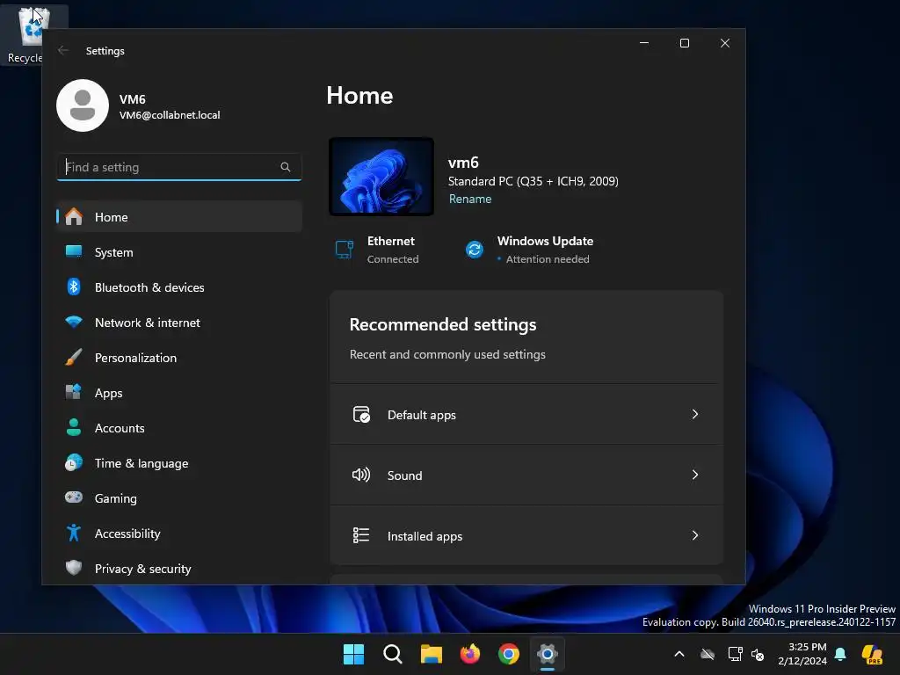Image resolution: width=900 pixels, height=675 pixels.
Task: Focus the Find a setting search box
Action: coord(179,167)
